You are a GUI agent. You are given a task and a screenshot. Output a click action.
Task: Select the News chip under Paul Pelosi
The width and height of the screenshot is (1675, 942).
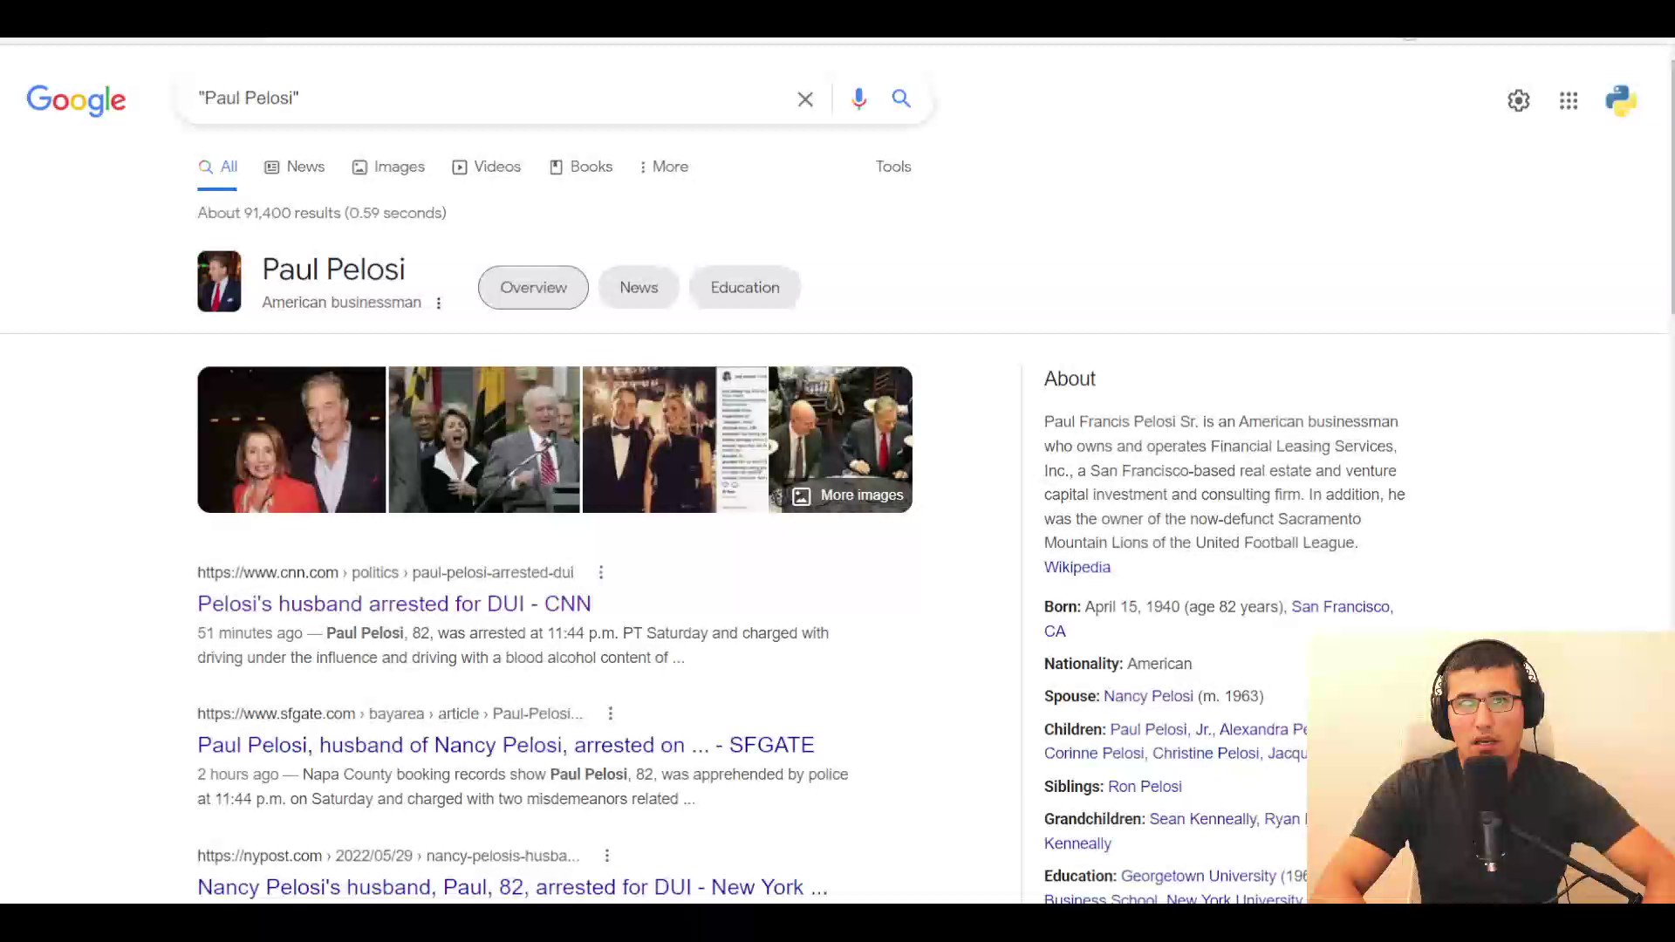pyautogui.click(x=639, y=287)
